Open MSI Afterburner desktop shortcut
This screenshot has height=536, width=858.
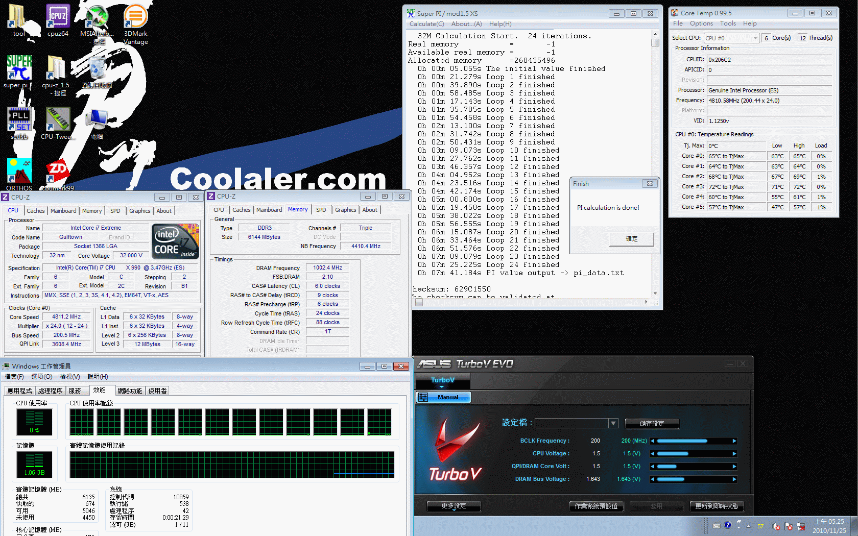97,23
